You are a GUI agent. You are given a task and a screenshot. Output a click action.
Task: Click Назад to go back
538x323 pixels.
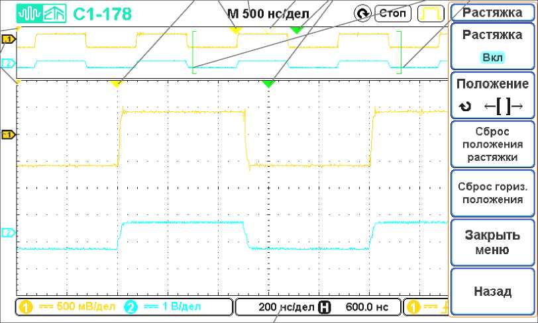click(x=492, y=291)
